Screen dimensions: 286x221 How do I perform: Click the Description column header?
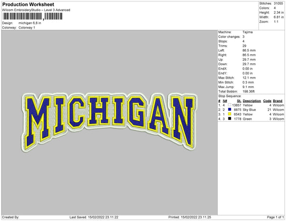point(252,101)
